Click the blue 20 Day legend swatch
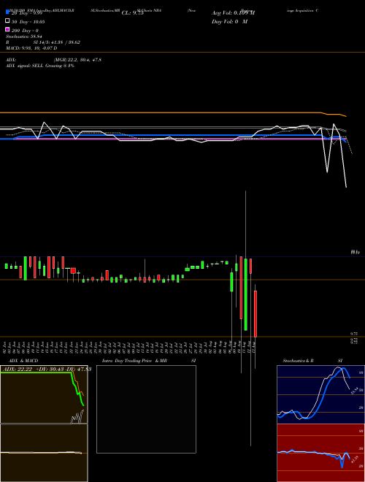This screenshot has width=365, height=482. [7, 12]
